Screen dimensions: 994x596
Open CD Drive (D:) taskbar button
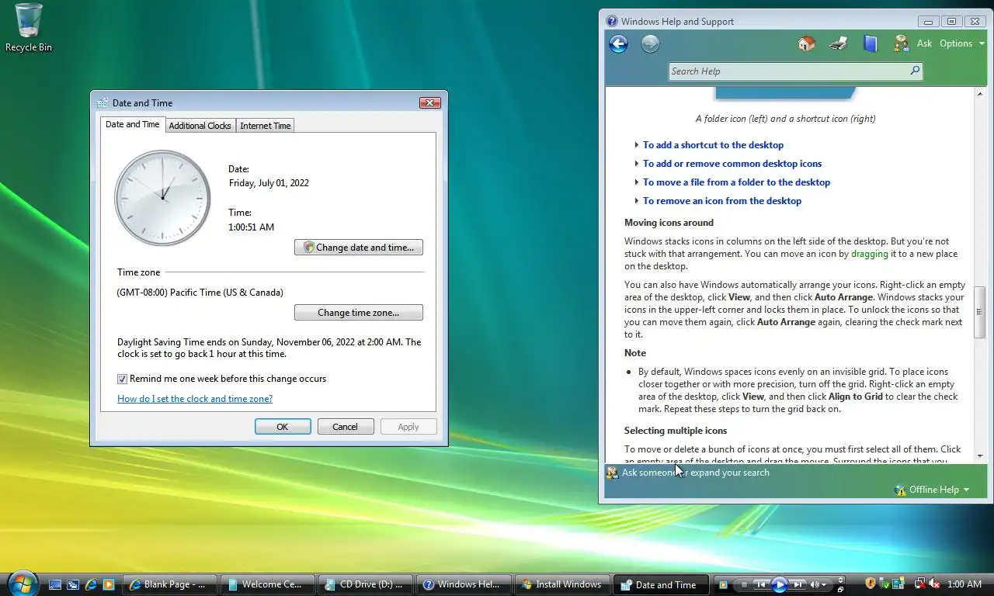366,584
